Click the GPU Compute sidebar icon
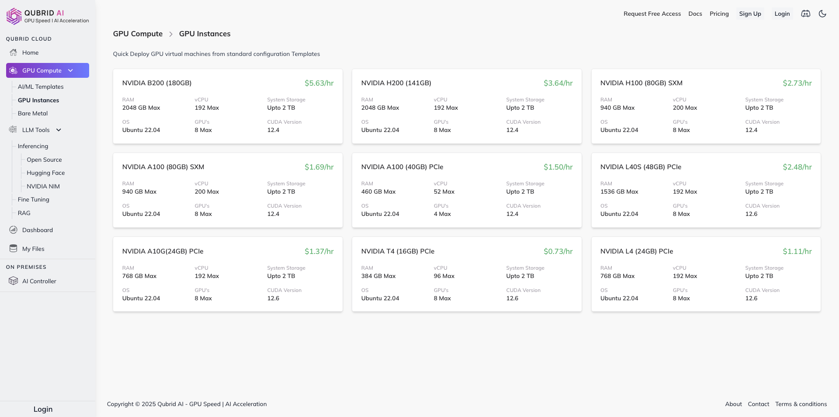 pyautogui.click(x=14, y=70)
